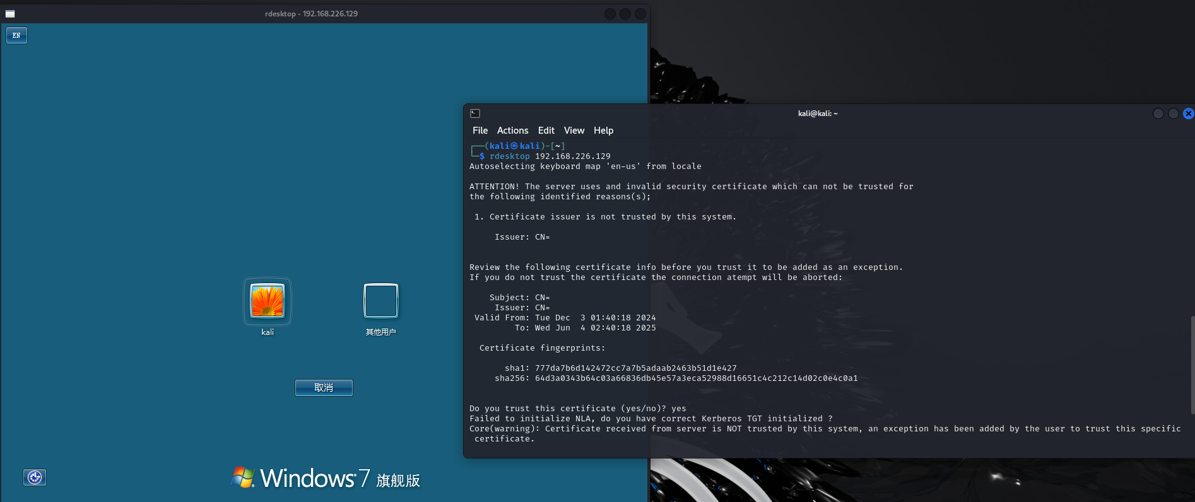Viewport: 1195px width, 502px height.
Task: Click the terminal window icon in title bar
Action: coord(475,114)
